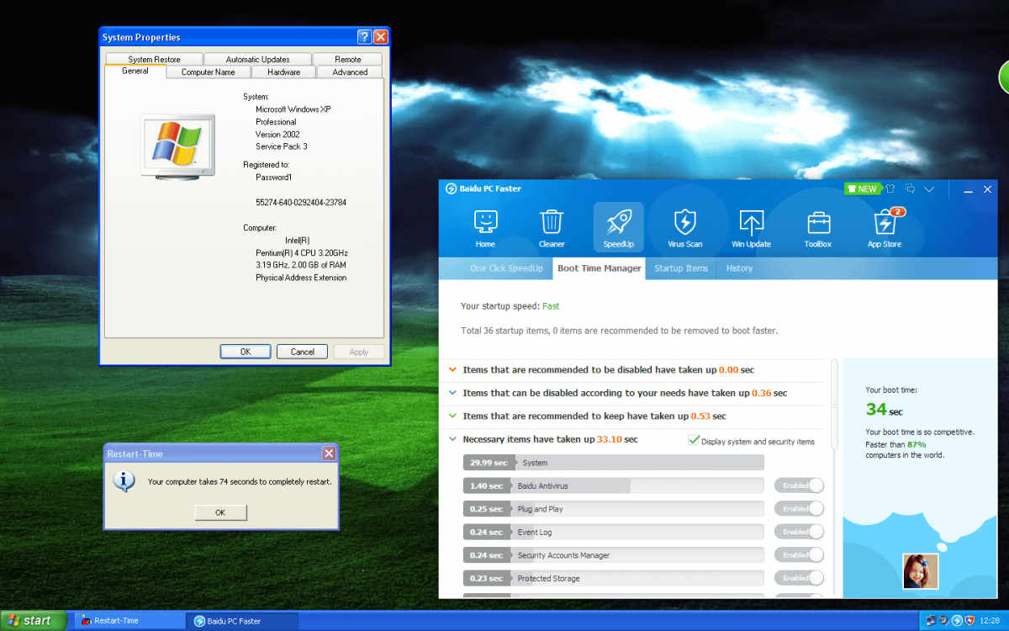Click the Event Log 0.24 sec row label
This screenshot has height=631, width=1009.
tap(535, 532)
